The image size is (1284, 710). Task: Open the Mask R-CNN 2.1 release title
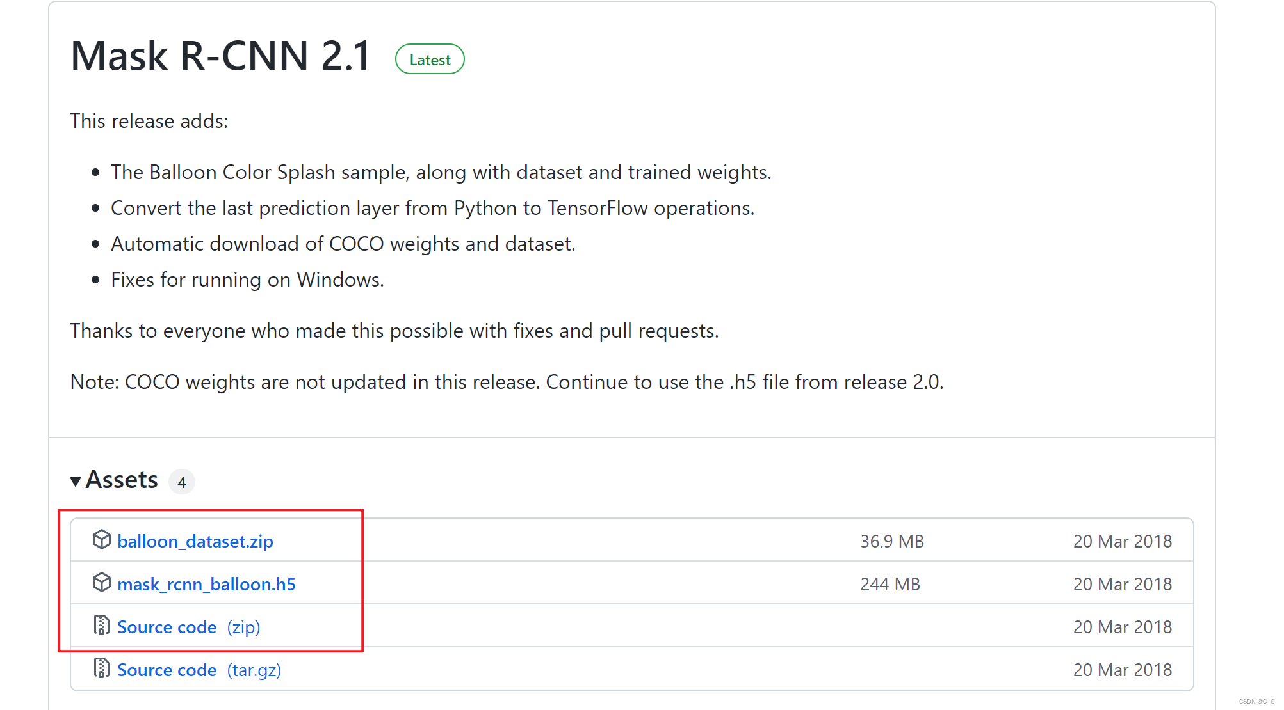tap(221, 56)
